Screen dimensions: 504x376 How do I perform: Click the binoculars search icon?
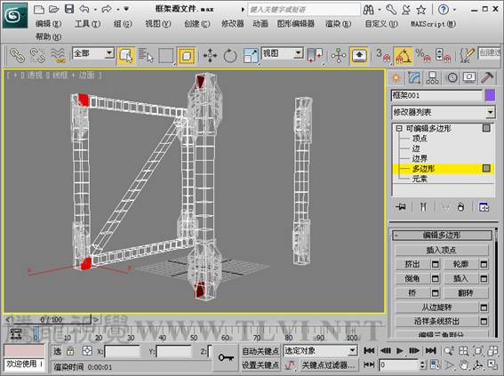tap(368, 10)
